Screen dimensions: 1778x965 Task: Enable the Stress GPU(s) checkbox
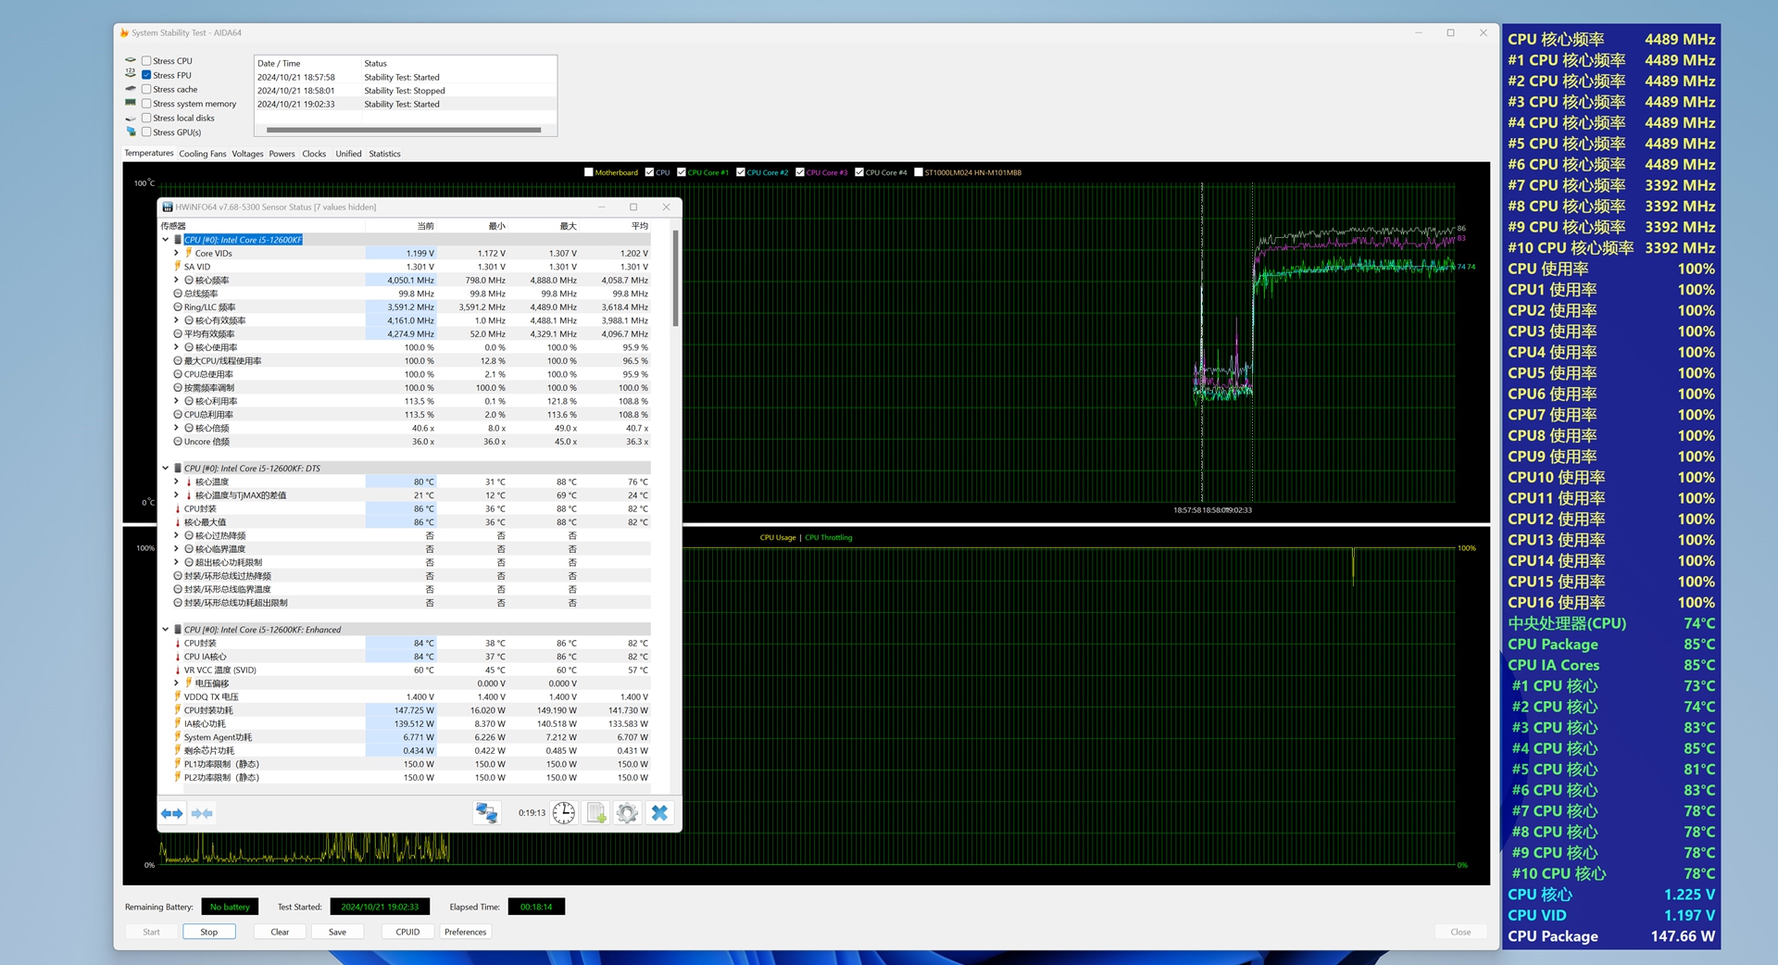(x=146, y=132)
